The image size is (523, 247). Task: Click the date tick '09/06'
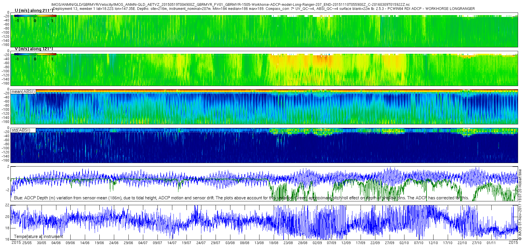tap(70, 243)
